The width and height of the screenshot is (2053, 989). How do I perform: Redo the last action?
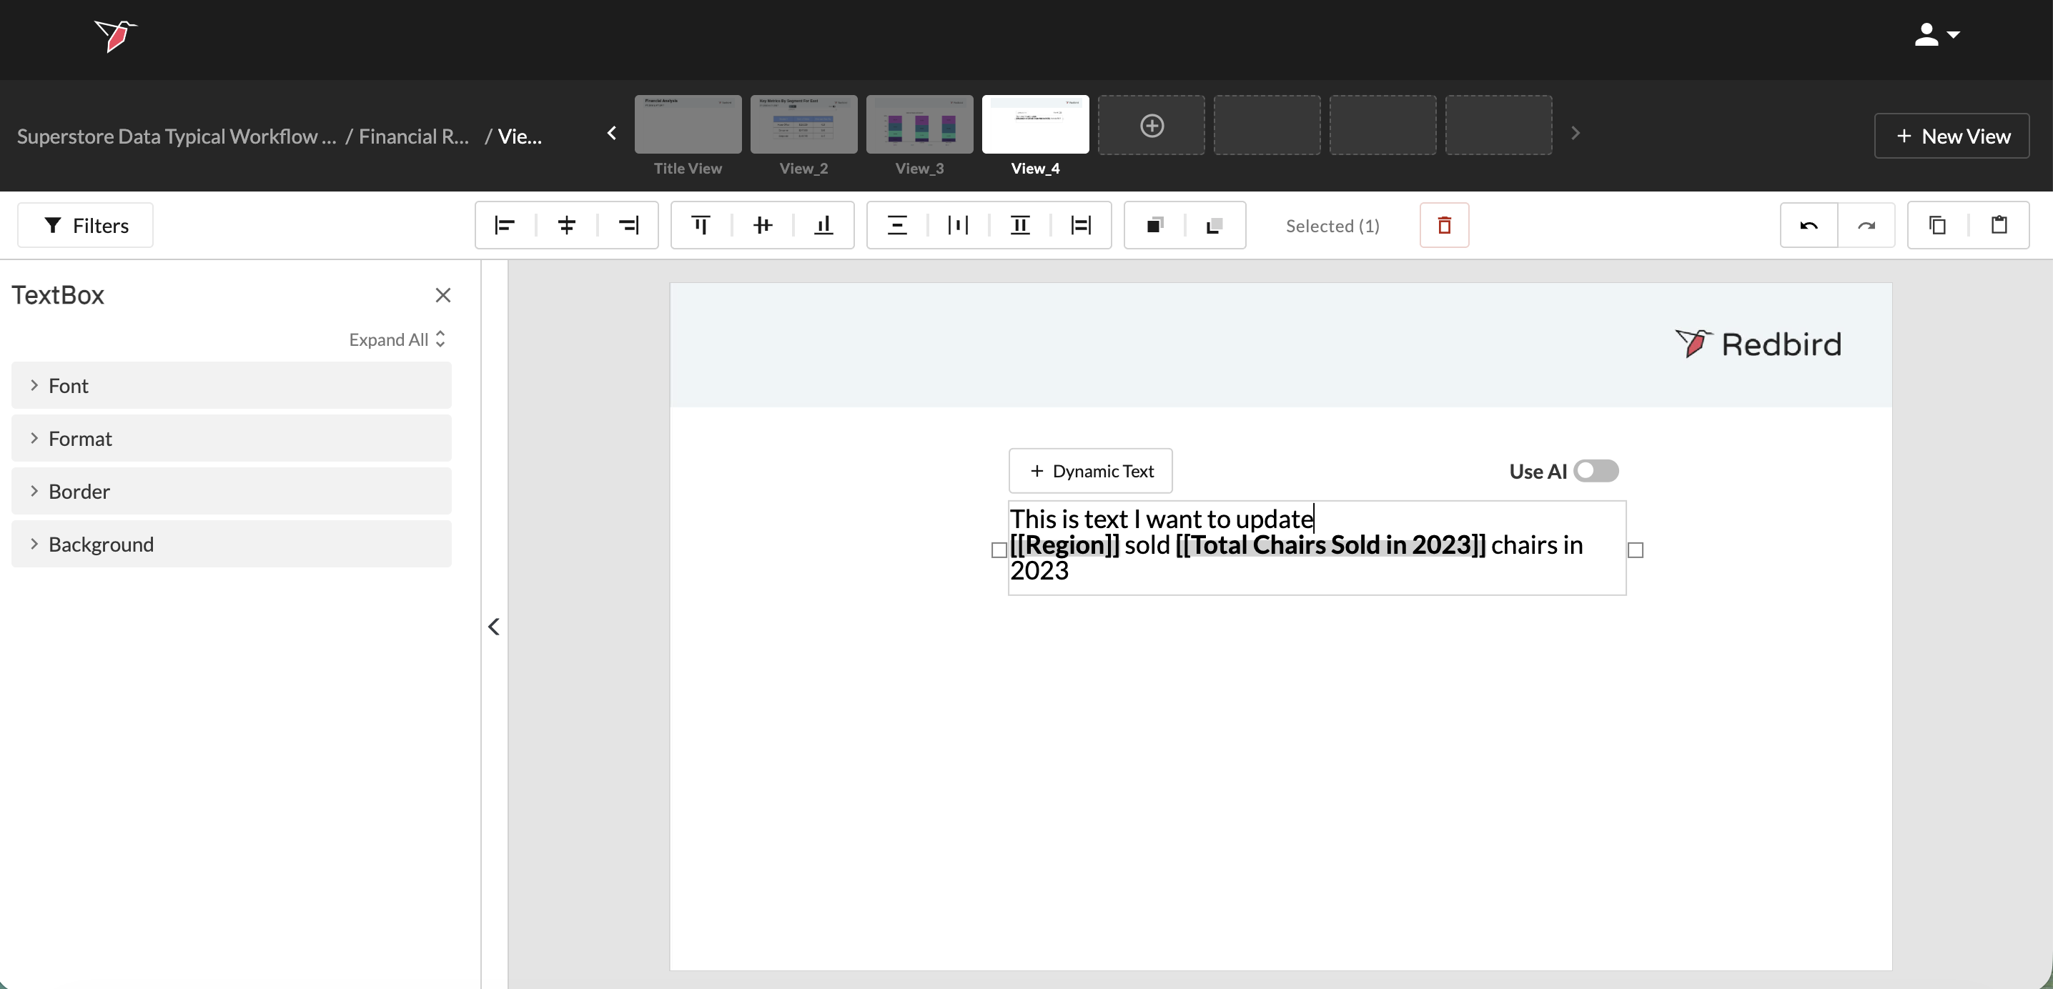coord(1866,226)
